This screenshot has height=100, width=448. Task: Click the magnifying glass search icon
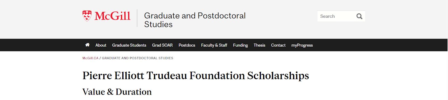[x=359, y=16]
